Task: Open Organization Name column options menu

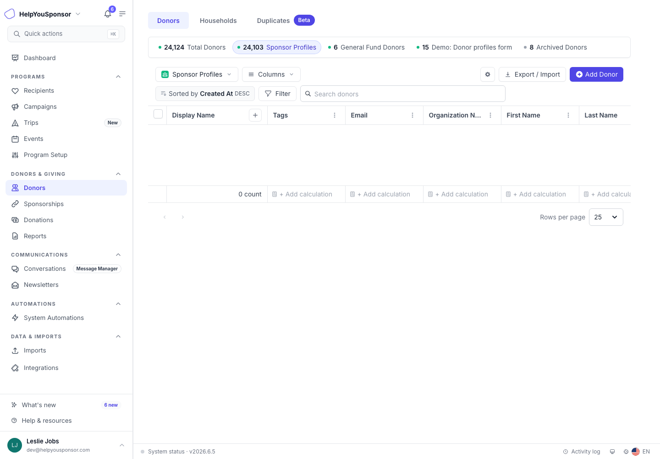Action: click(490, 115)
